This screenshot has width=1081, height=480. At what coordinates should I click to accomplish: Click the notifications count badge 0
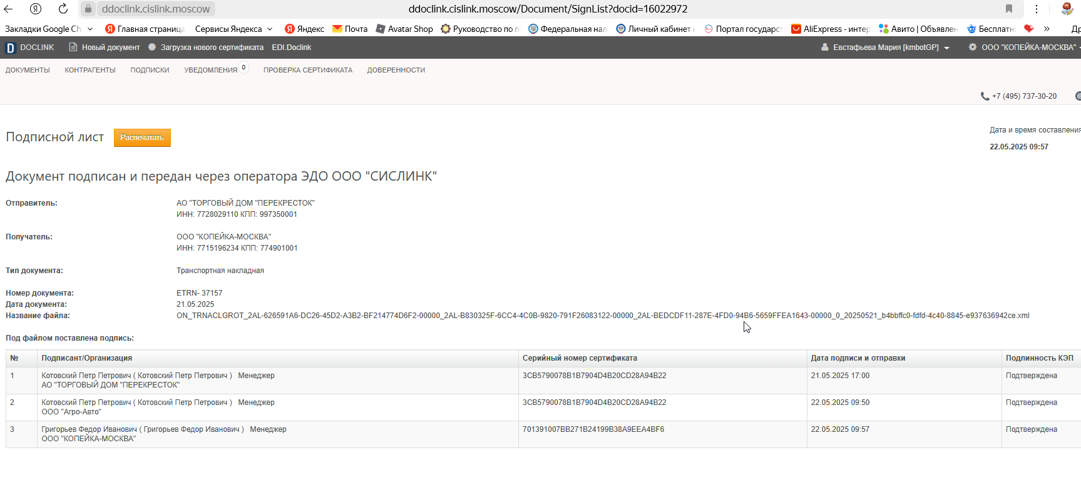[x=243, y=67]
